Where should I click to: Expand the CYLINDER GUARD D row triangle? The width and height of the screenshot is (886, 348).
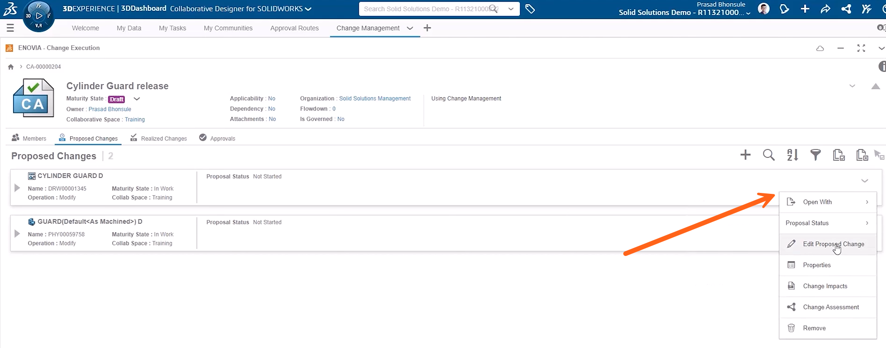17,188
